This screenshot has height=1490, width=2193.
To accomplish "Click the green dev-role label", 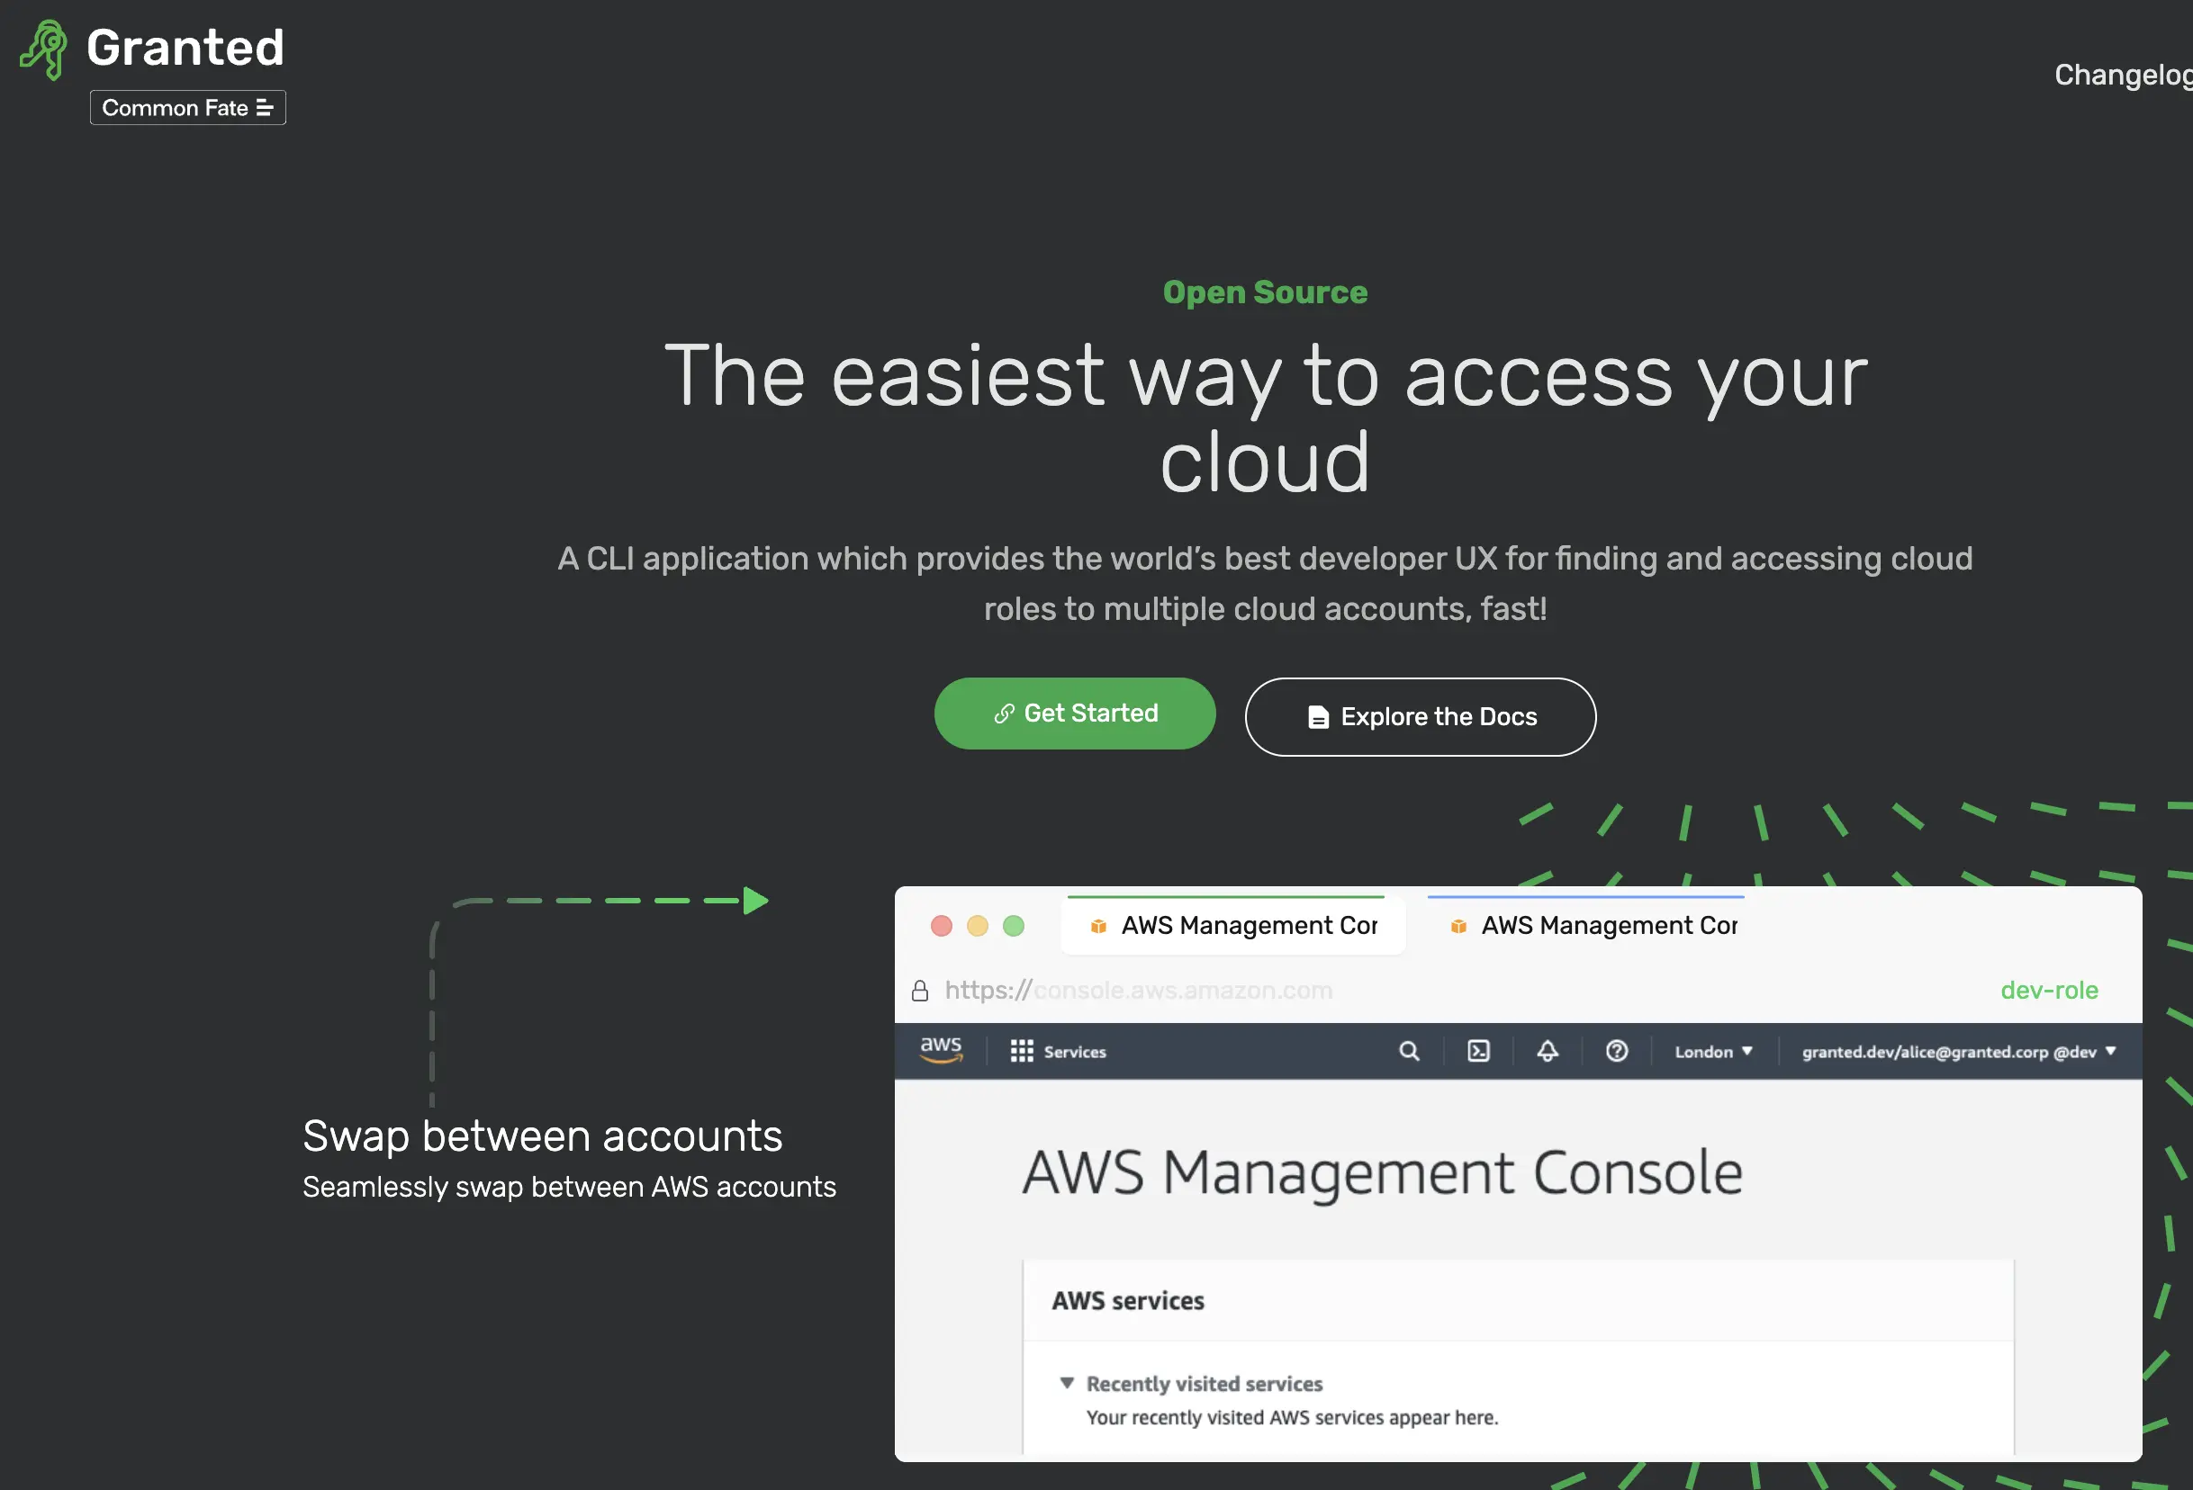I will [x=2048, y=991].
